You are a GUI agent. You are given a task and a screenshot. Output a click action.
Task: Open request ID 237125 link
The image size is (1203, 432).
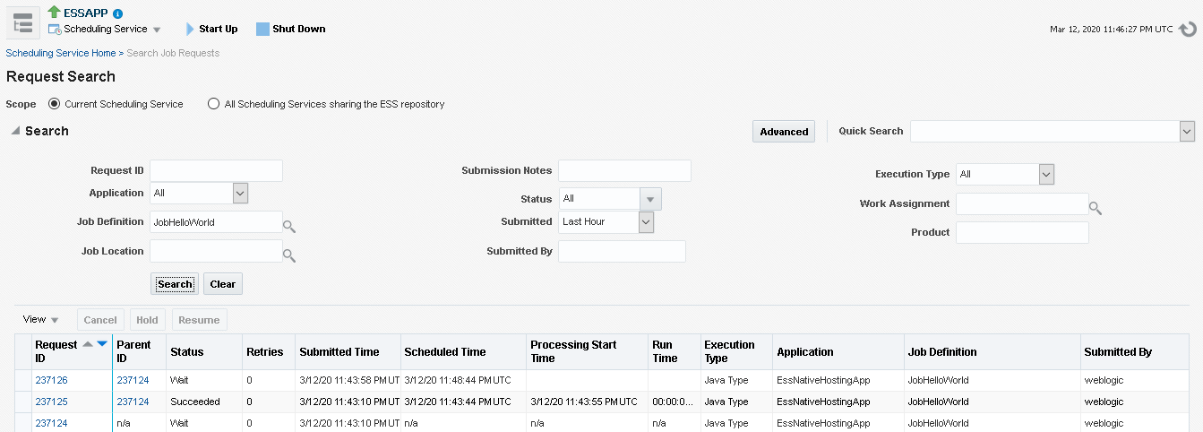pos(51,402)
